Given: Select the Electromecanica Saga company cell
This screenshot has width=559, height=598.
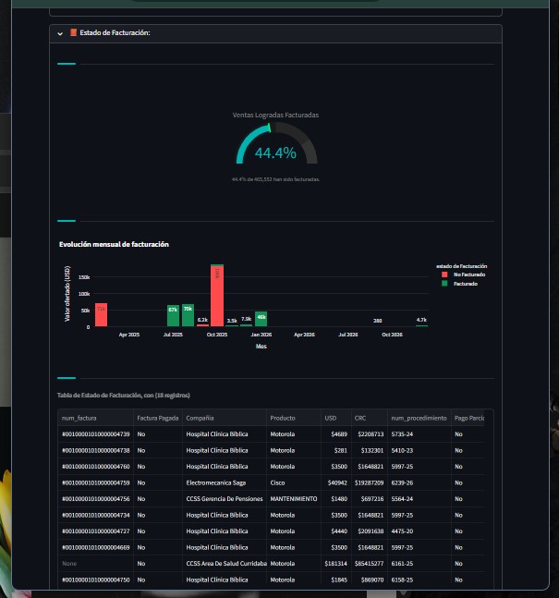Looking at the screenshot, I should (218, 483).
